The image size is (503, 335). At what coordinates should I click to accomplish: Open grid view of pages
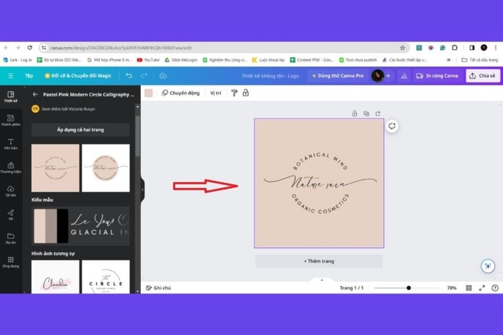pos(468,288)
